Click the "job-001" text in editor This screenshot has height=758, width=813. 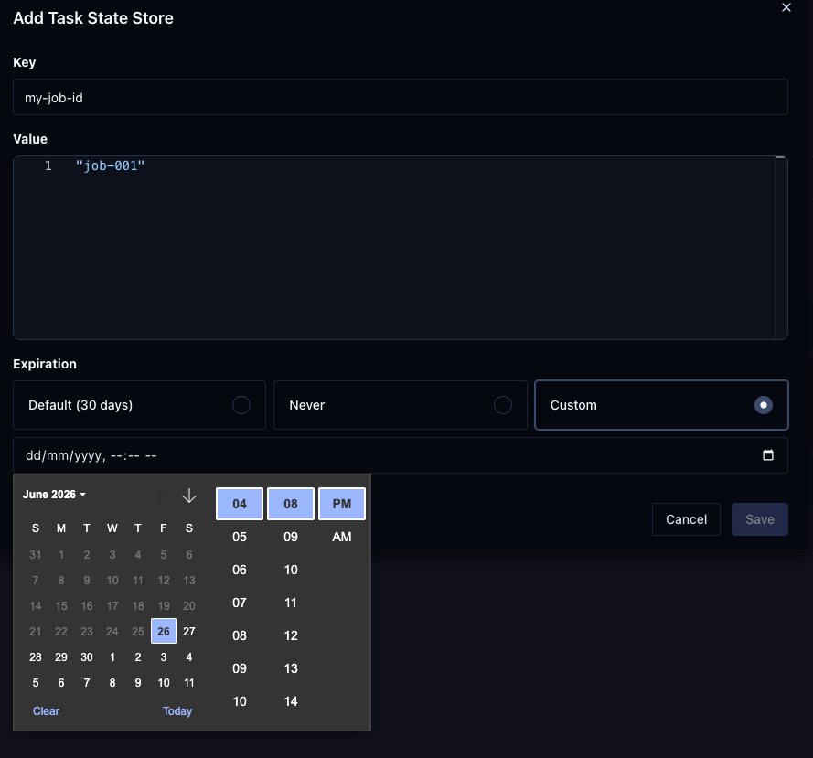[x=110, y=165]
